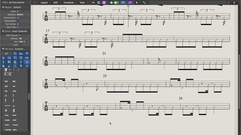Viewport: 241px width, 135px height.
Task: Select the pedal marking group in Part Box
Action: coord(21,54)
